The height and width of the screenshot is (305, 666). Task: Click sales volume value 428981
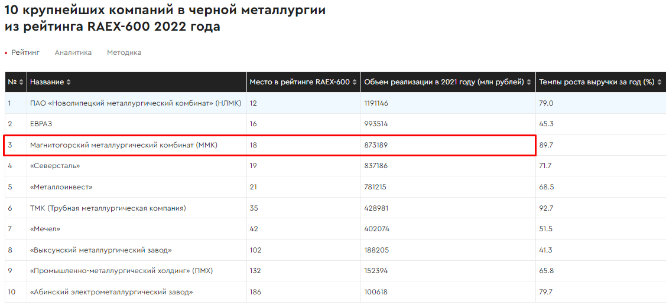tap(376, 208)
